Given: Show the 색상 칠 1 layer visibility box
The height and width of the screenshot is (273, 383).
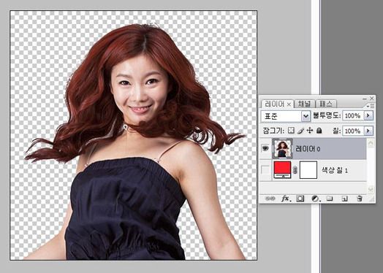Looking at the screenshot, I should pyautogui.click(x=265, y=170).
